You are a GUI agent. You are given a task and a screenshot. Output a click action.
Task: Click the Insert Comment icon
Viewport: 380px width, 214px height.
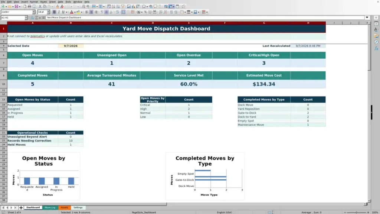click(155, 6)
